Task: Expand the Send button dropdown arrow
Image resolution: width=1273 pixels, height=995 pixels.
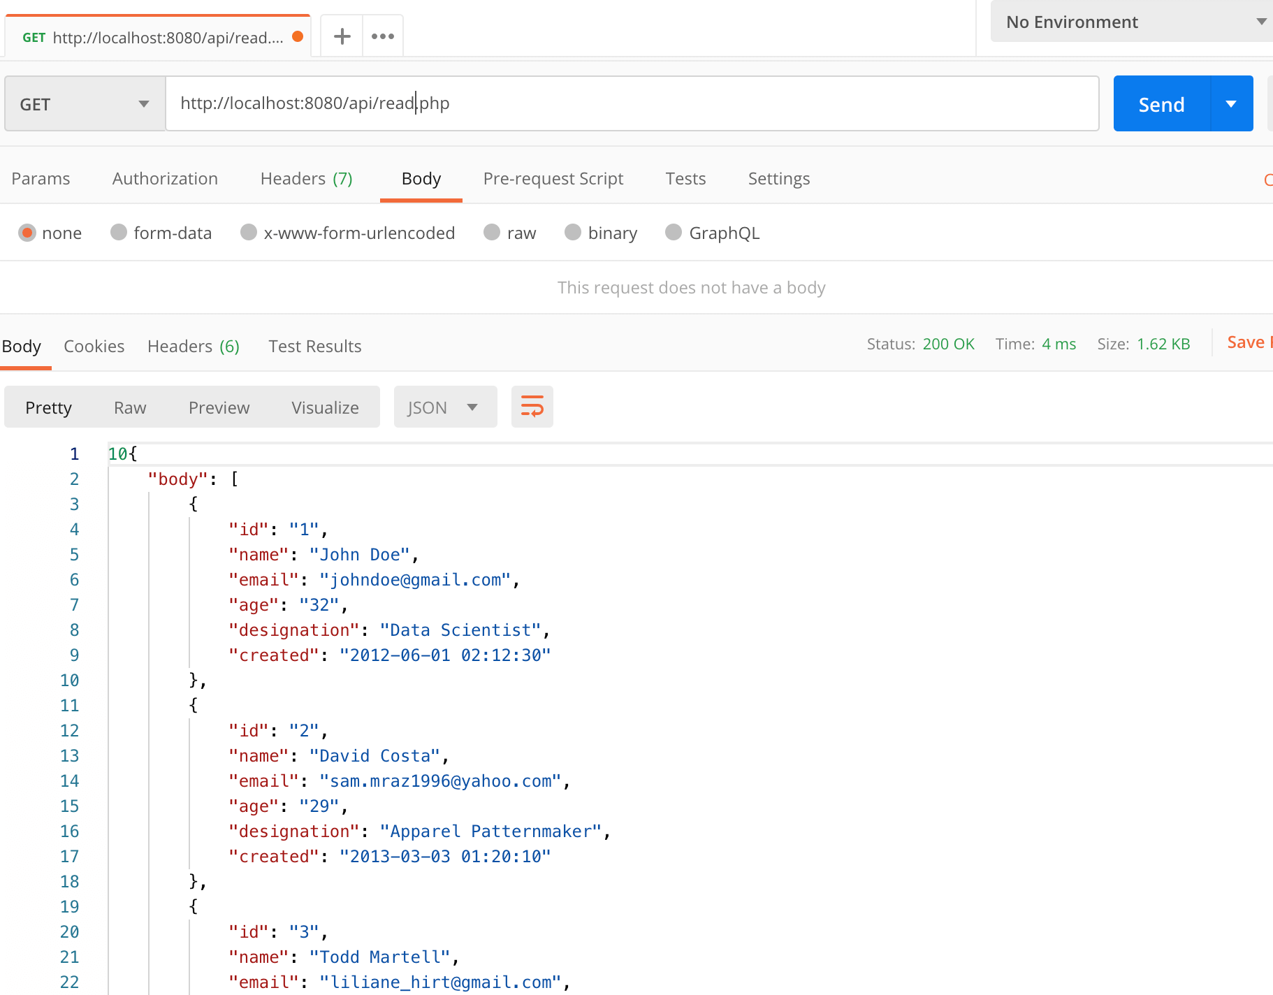Action: click(1232, 103)
